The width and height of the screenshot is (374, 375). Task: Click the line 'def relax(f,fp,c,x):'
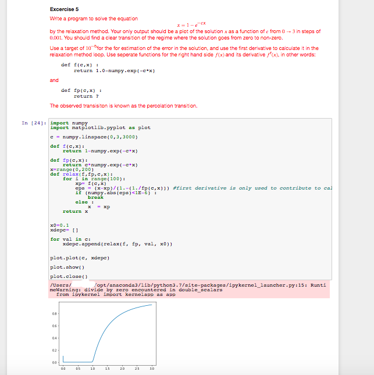81,174
